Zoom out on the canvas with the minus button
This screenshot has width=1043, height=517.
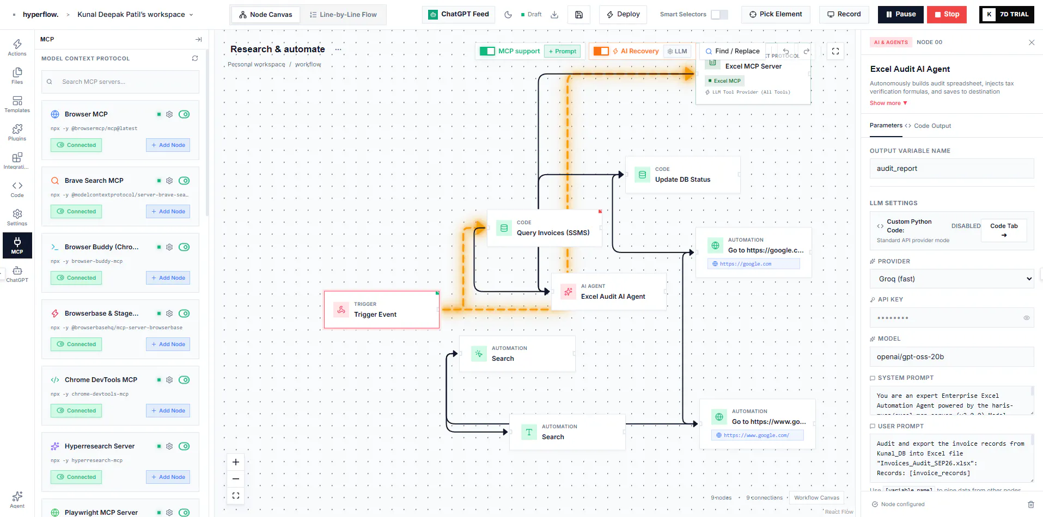(236, 479)
